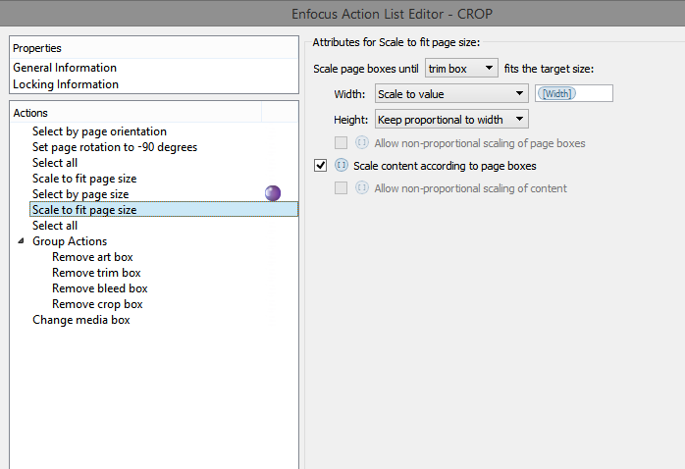This screenshot has width=685, height=469.
Task: Select the Remove trim box action
Action: (x=96, y=273)
